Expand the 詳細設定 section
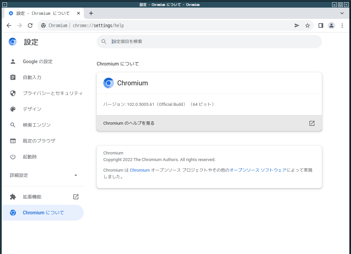Screen dimensions: 351x254 coord(42,175)
